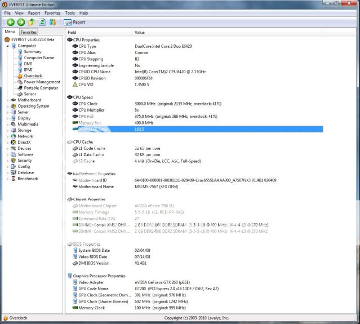Refresh the page with the toolbar icon

[x=42, y=23]
